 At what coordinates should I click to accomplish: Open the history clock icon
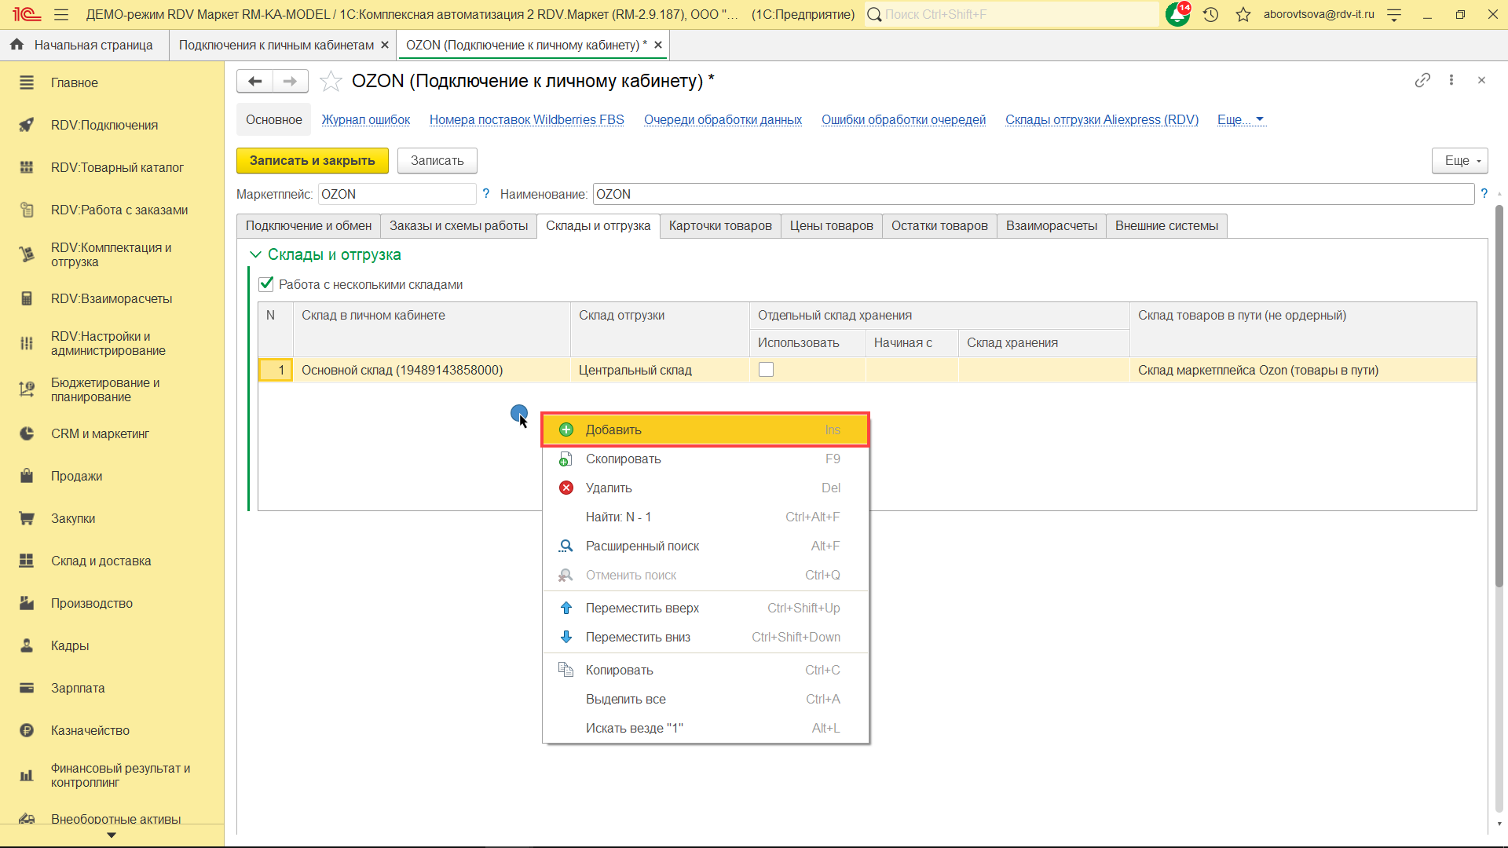1210,14
